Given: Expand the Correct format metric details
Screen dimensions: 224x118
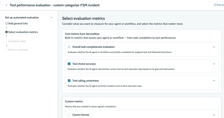Looking at the screenshot, I should (x=214, y=115).
